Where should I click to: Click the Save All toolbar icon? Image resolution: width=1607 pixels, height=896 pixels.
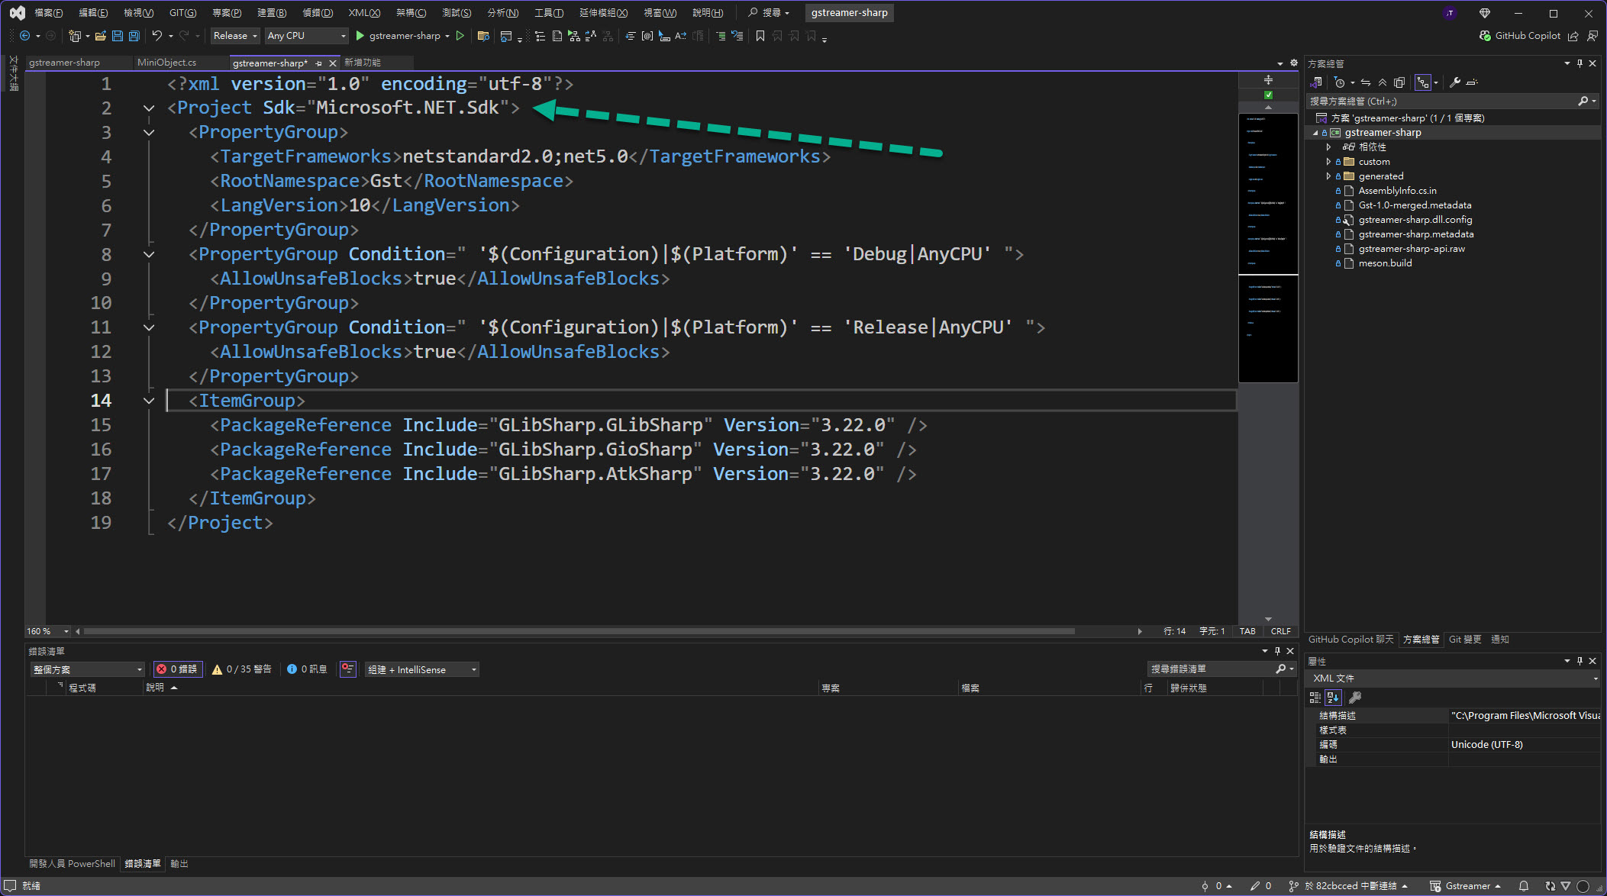coord(134,36)
